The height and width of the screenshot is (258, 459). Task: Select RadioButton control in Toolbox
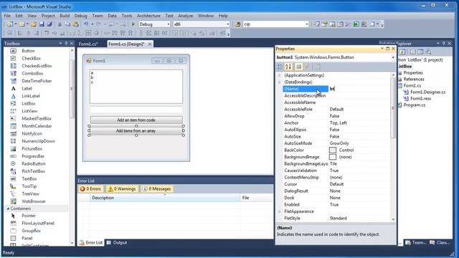pos(34,164)
